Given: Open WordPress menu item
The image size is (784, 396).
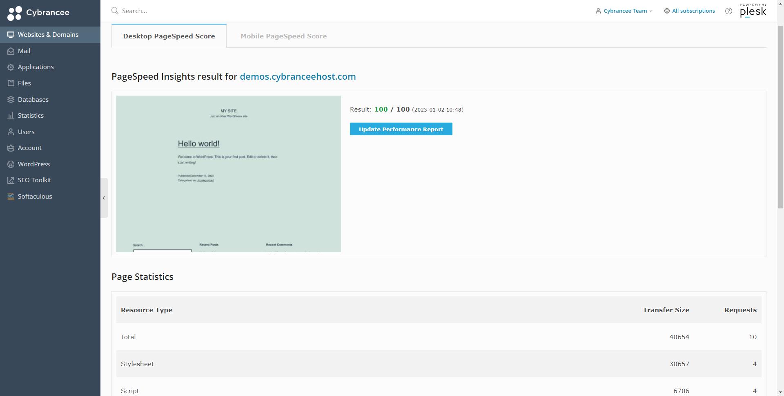Looking at the screenshot, I should (50, 164).
